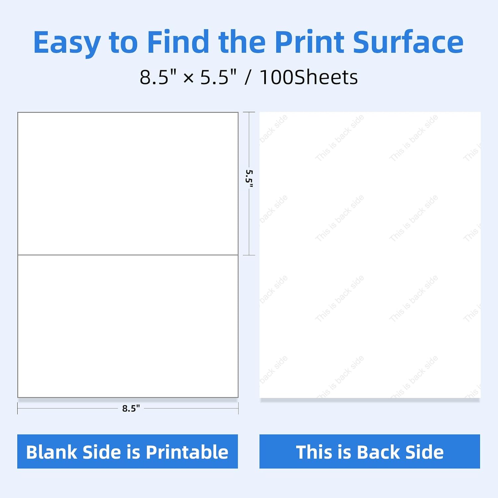Click the dividing line between the two labels
Viewport: 498px width, 498px height.
pos(128,255)
